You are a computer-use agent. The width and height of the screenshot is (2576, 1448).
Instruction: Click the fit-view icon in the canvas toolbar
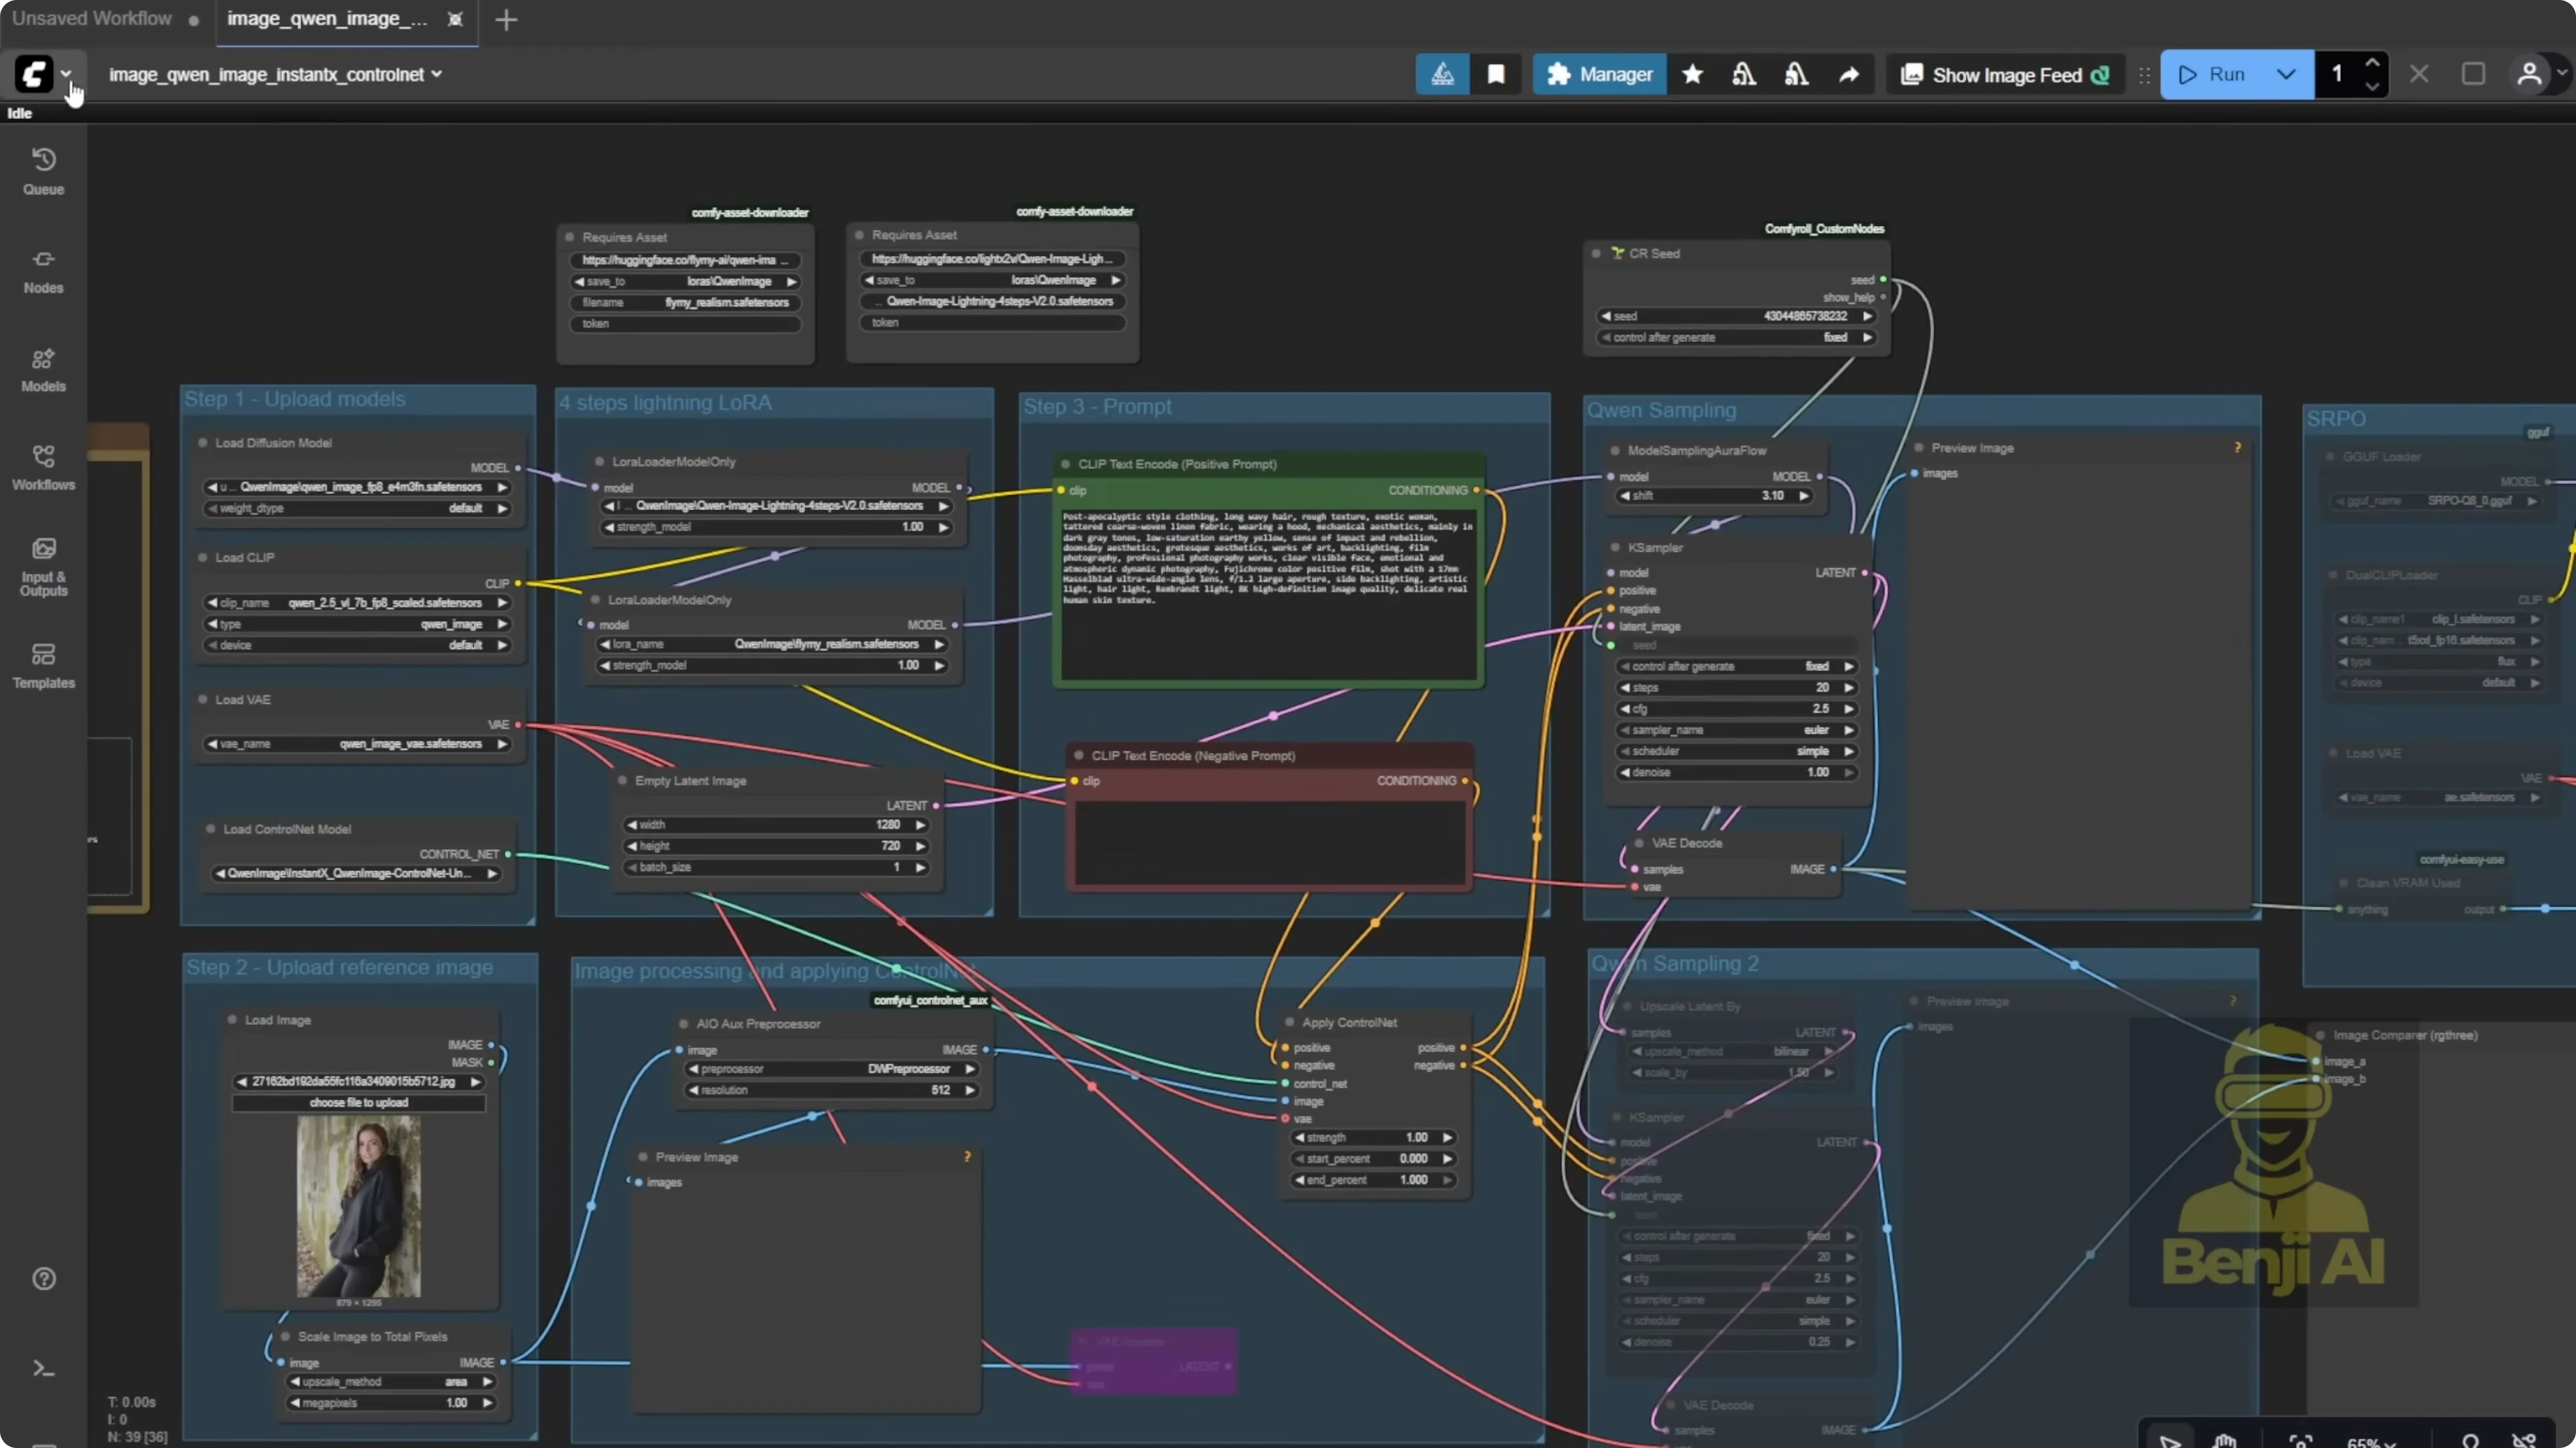pos(2301,1443)
